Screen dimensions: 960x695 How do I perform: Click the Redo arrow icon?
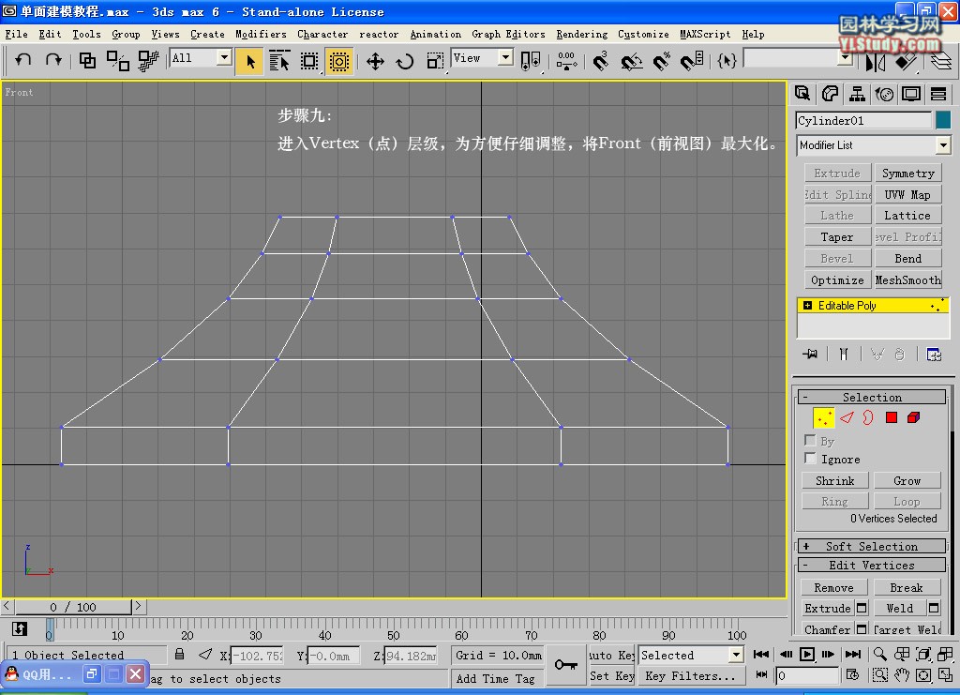[53, 59]
